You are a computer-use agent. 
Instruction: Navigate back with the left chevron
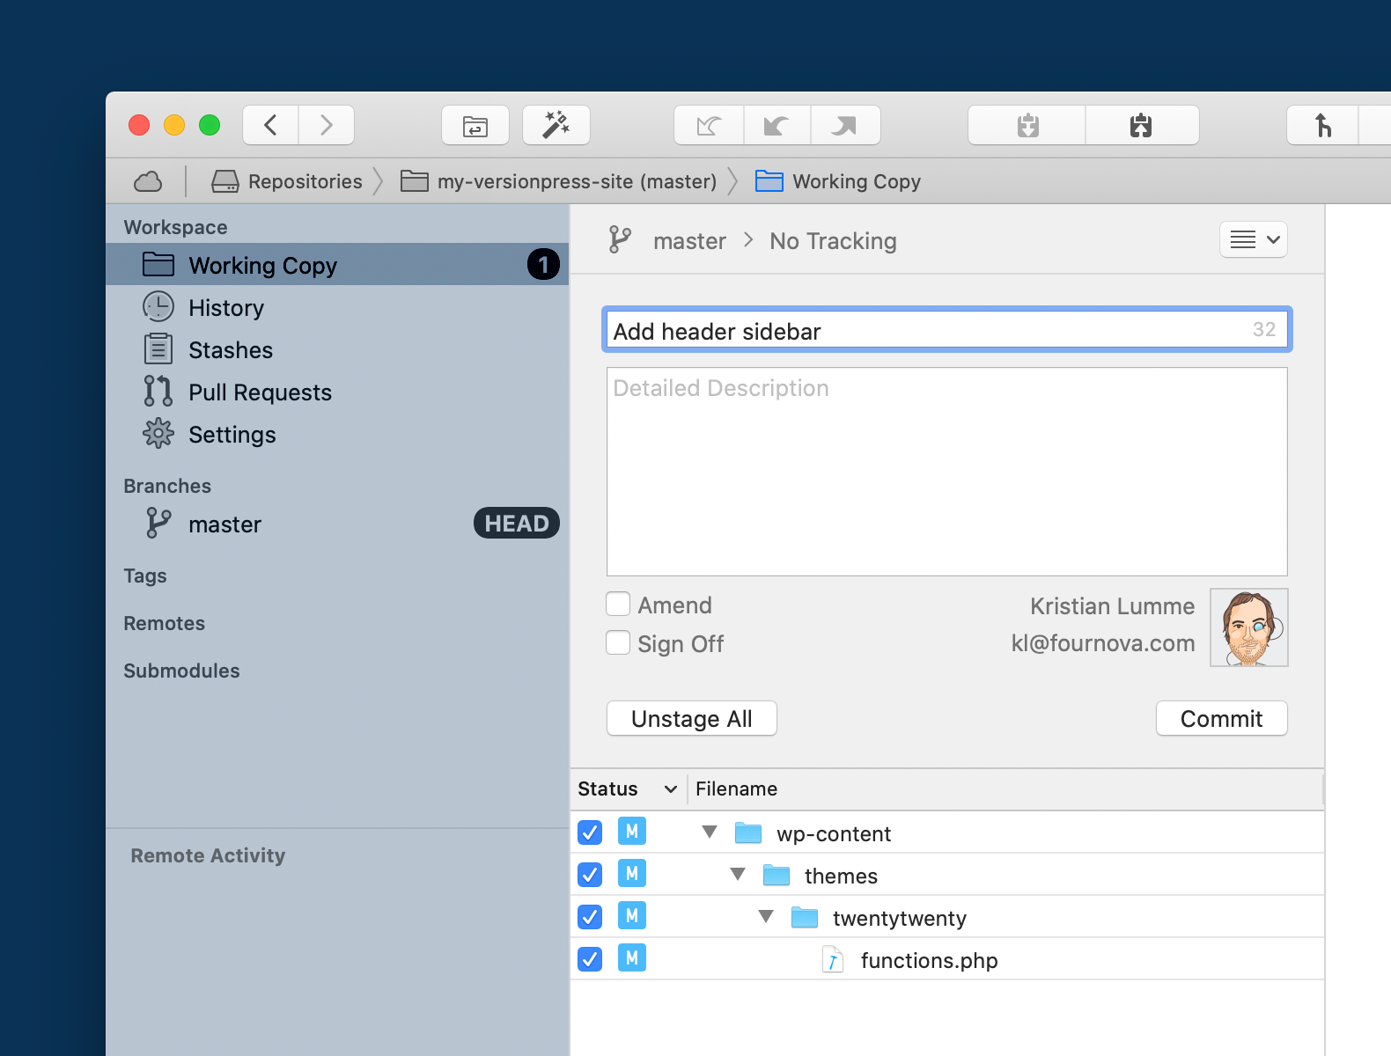(x=271, y=125)
